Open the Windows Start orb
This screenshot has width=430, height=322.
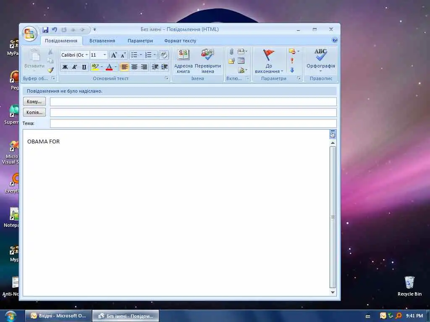[10, 316]
